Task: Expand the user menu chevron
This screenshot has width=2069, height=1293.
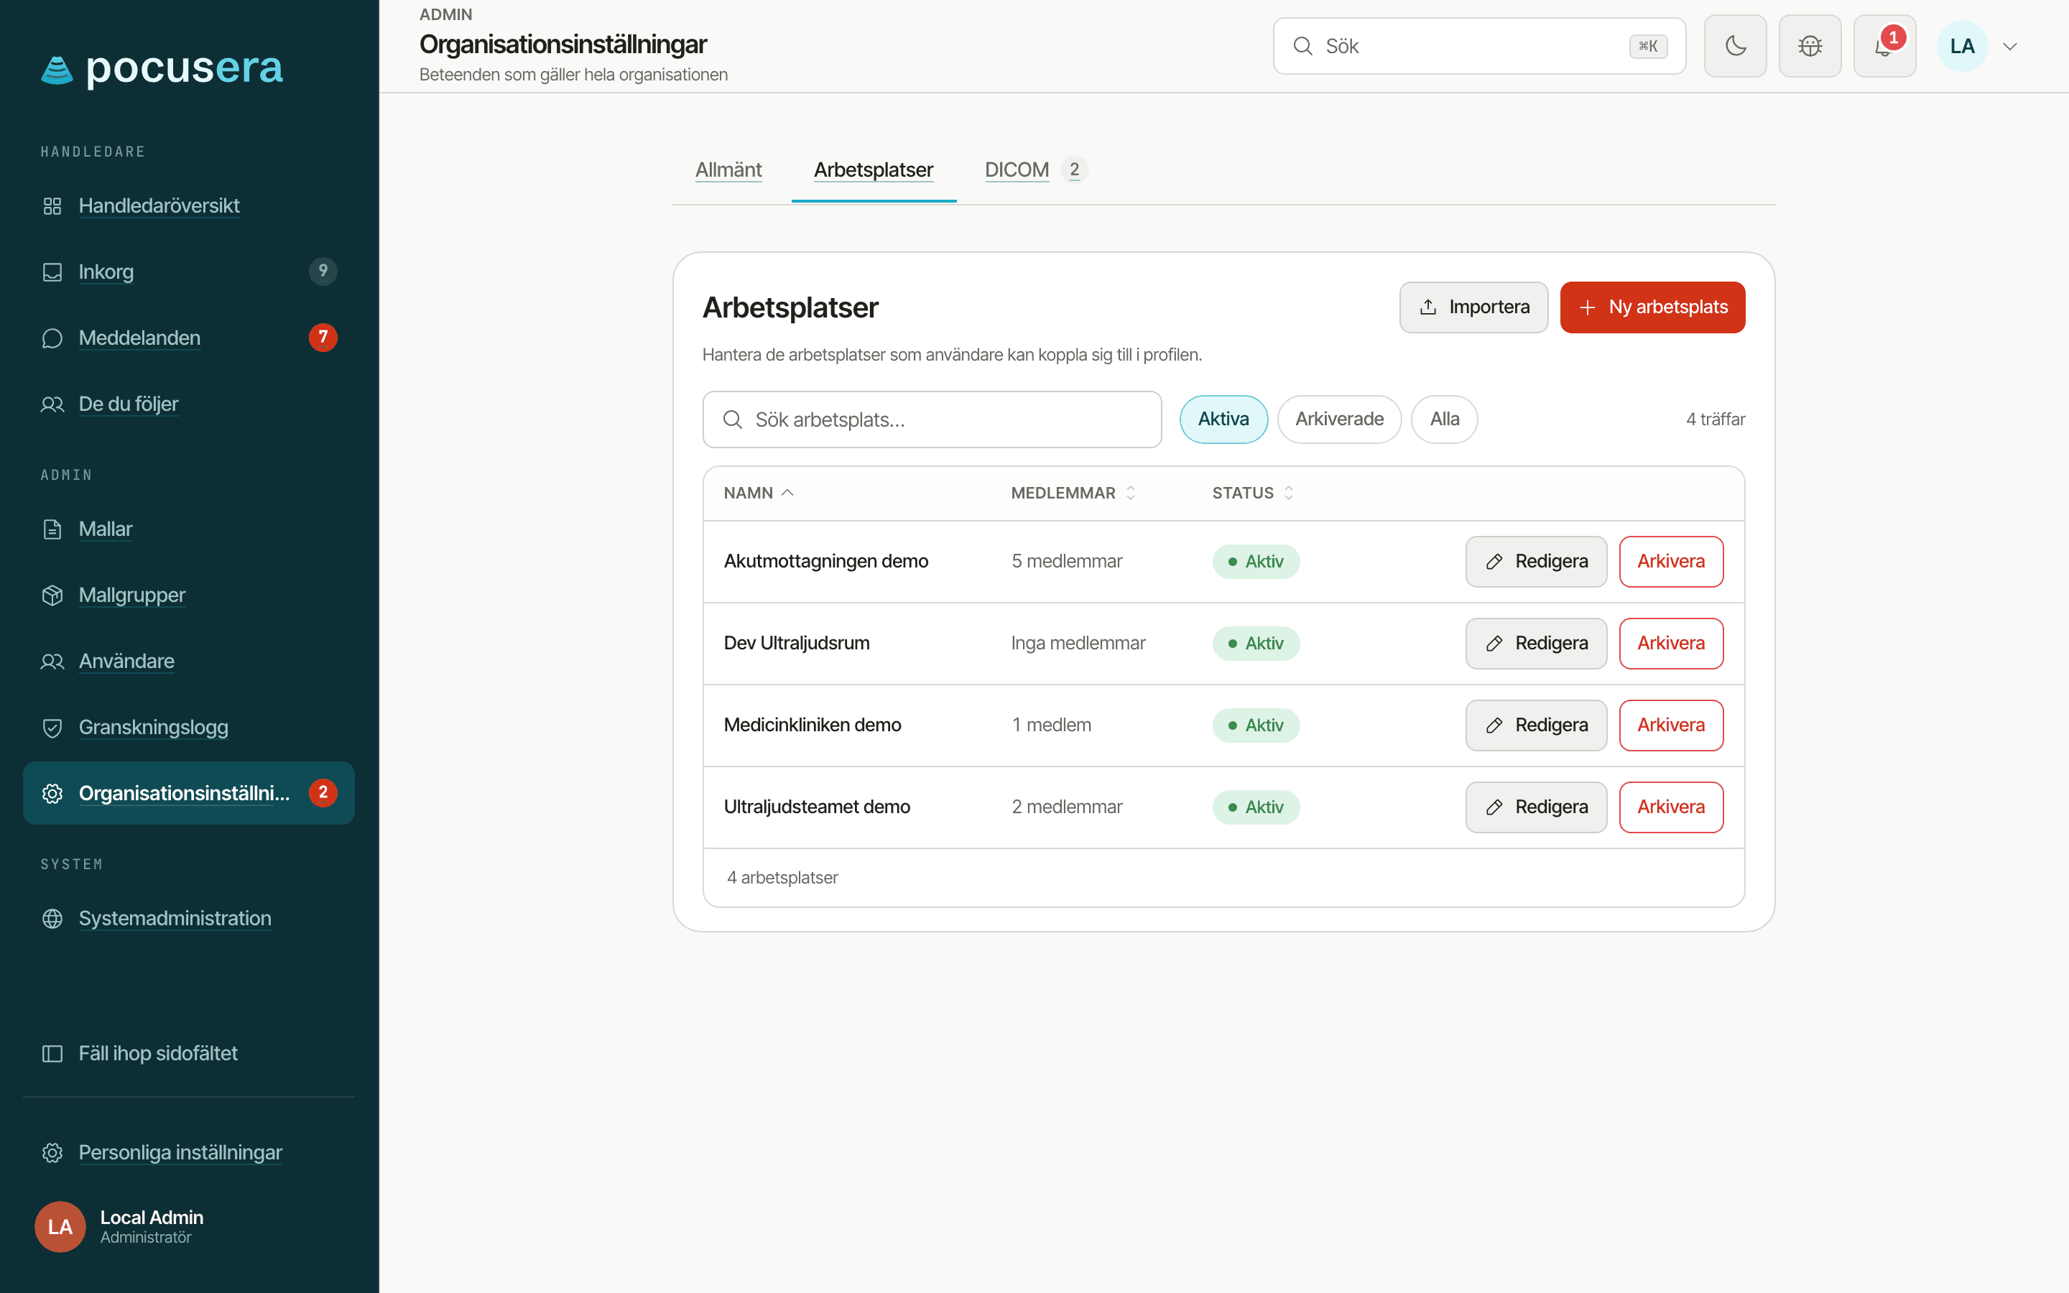Action: (x=2010, y=46)
